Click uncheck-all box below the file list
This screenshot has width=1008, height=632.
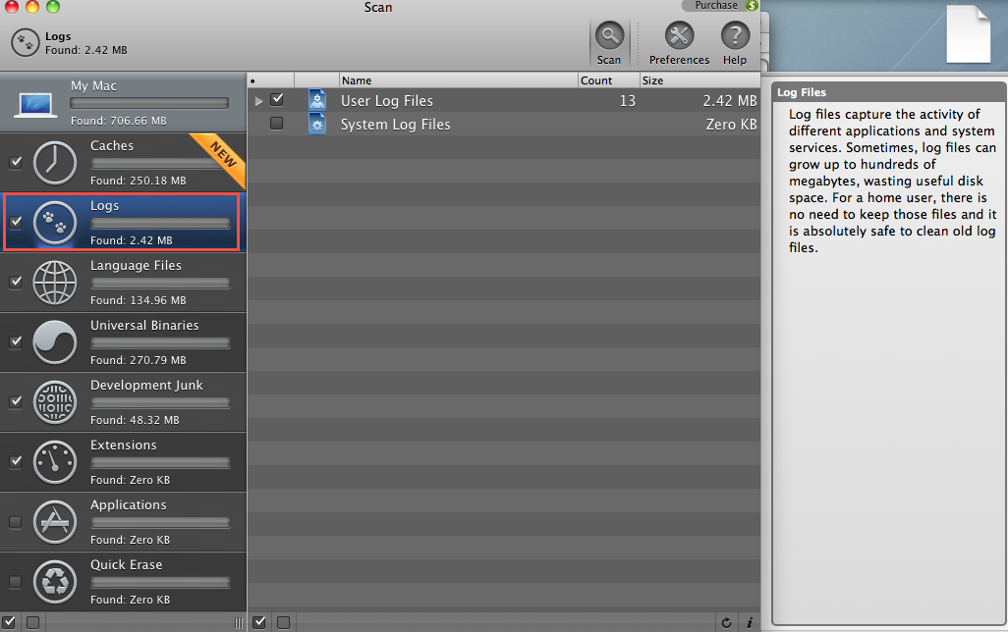point(284,622)
